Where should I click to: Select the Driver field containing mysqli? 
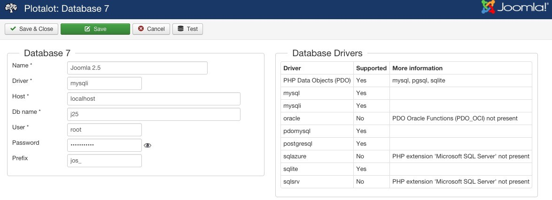pos(104,83)
